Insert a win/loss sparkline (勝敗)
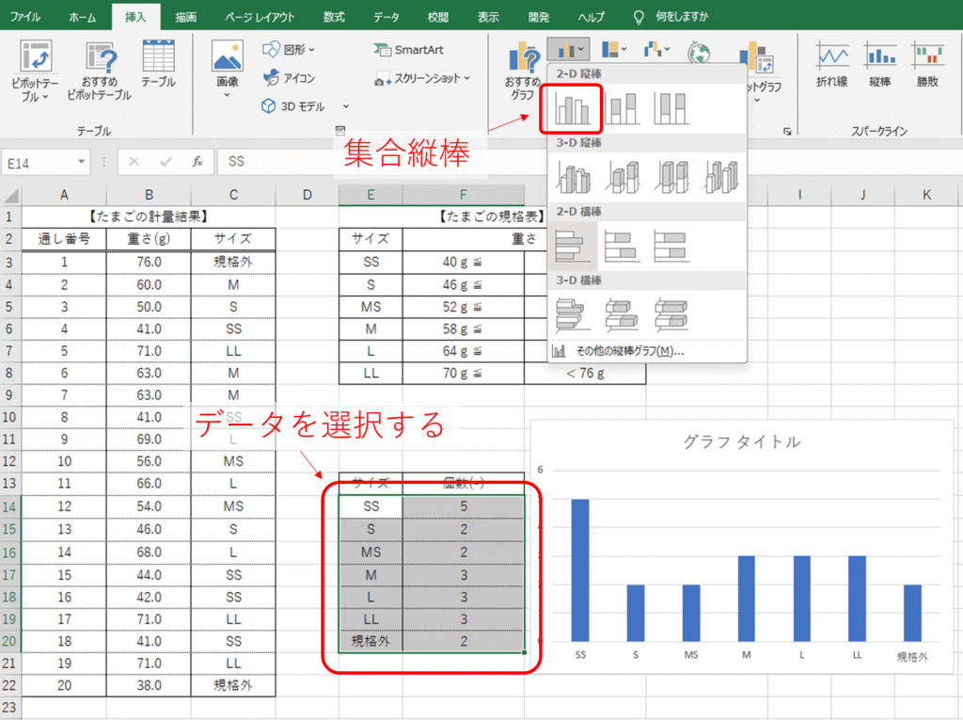This screenshot has width=963, height=720. tap(926, 64)
